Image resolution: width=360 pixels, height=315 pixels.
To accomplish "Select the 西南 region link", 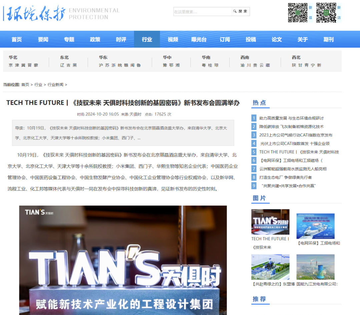I will pyautogui.click(x=245, y=57).
